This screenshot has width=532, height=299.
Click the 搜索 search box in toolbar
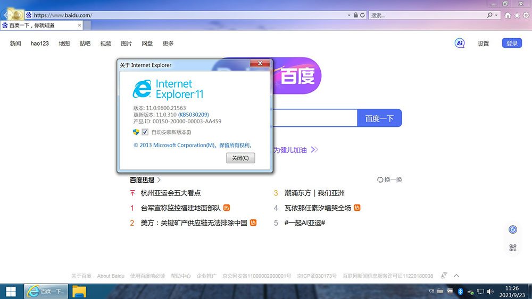pos(428,15)
